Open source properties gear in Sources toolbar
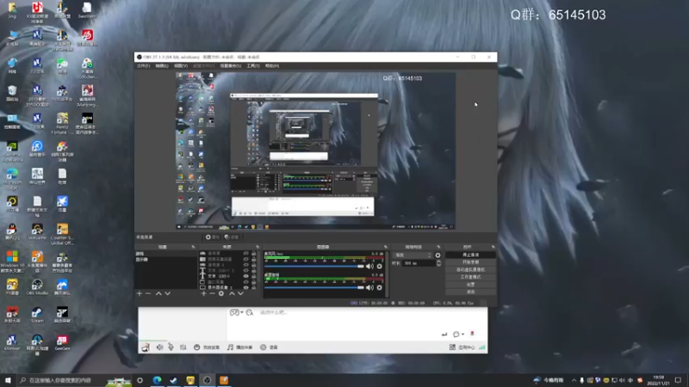 (x=221, y=293)
